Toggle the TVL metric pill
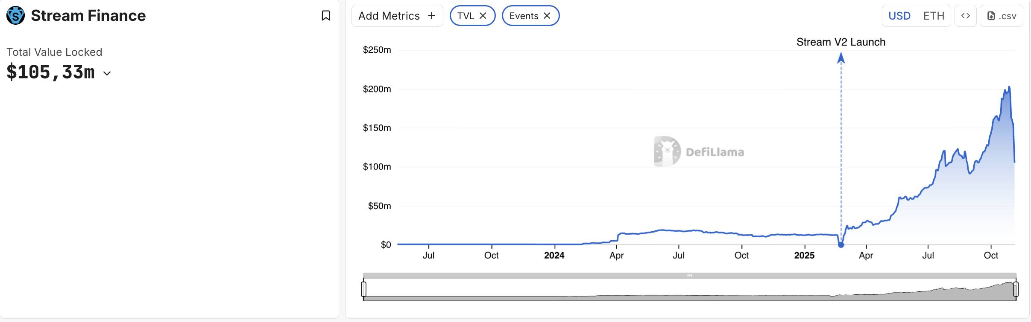Viewport: 1031px width, 322px height. tap(466, 16)
